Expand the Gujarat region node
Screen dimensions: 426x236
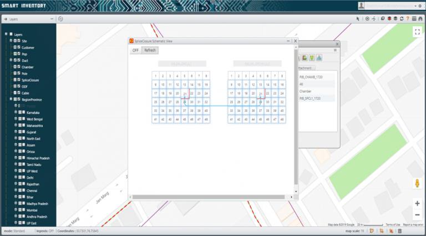pos(16,132)
